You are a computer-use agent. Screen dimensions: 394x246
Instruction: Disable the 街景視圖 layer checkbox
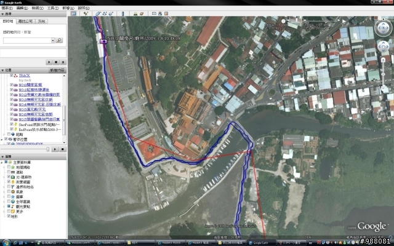click(9, 182)
